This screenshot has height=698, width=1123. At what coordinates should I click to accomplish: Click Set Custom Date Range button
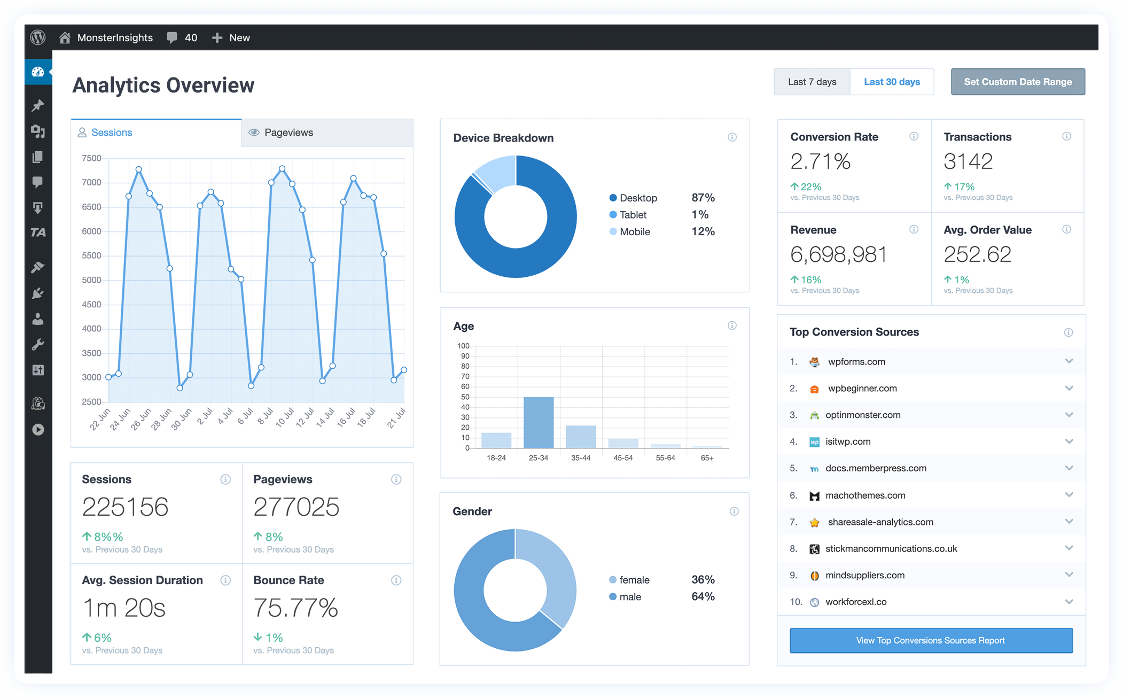pyautogui.click(x=1017, y=81)
